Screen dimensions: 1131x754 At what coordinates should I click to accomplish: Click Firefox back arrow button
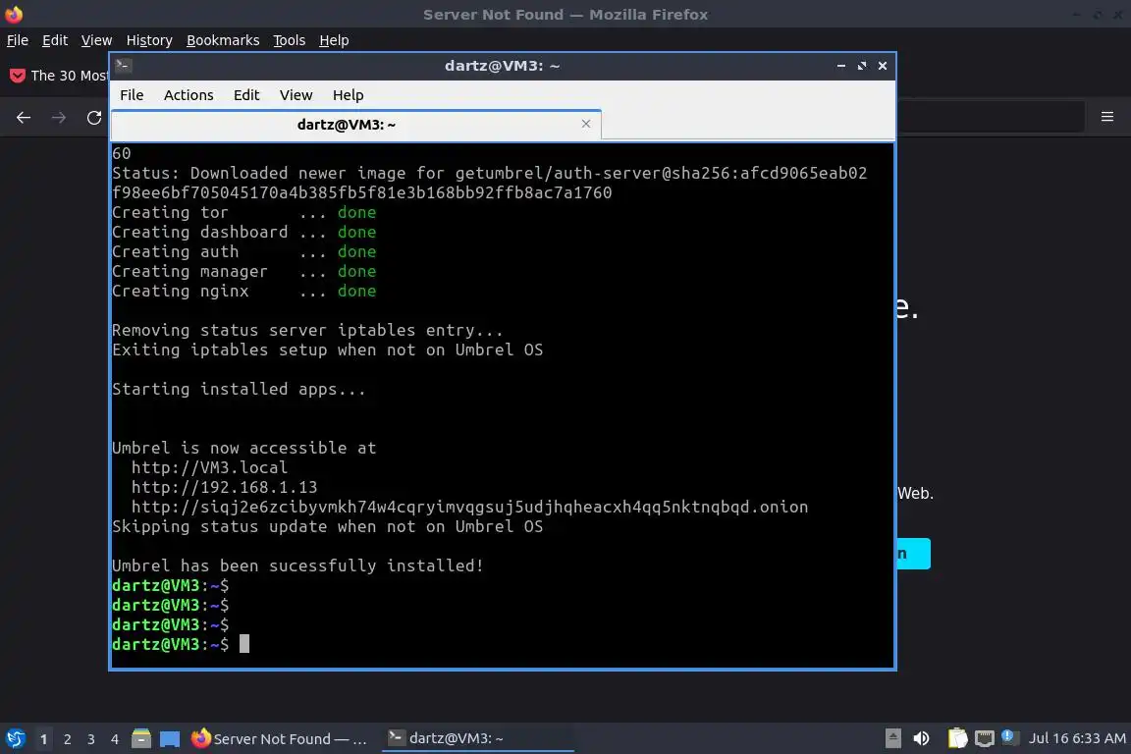tap(24, 118)
